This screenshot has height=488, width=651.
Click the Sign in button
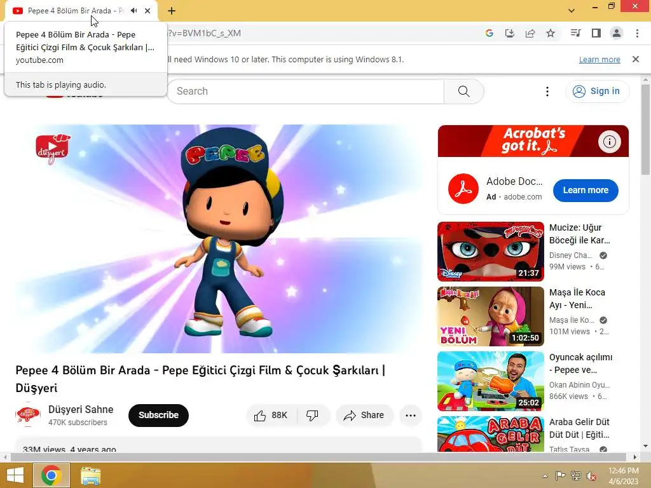coord(597,91)
